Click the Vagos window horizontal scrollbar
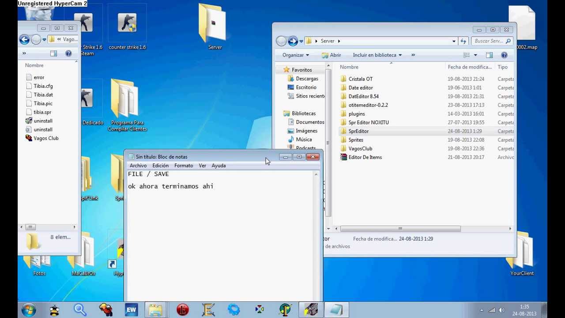This screenshot has height=318, width=565. (30, 227)
